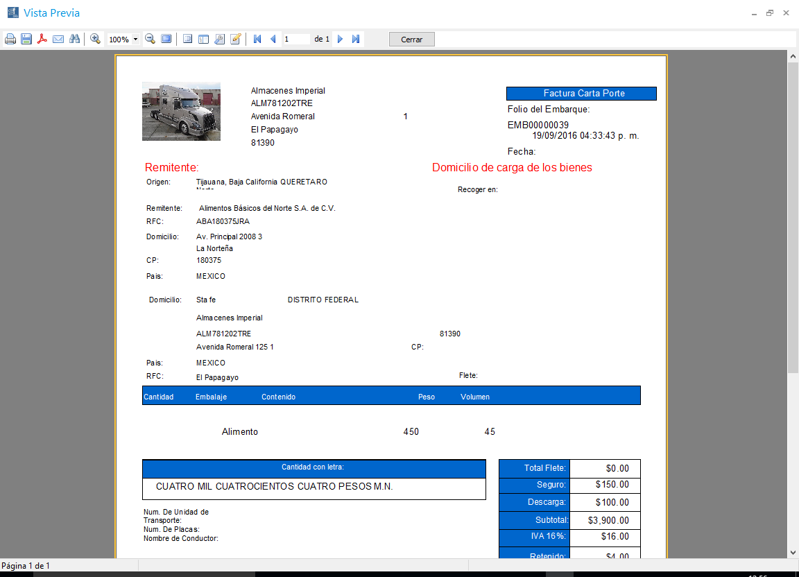Switch to full screen view icon
Viewport: 799px width, 577px height.
(x=166, y=40)
